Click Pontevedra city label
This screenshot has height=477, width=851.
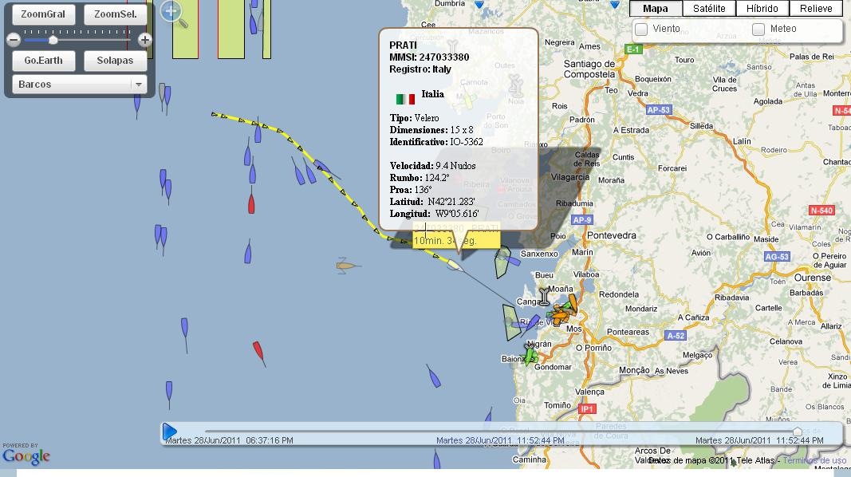pyautogui.click(x=611, y=235)
